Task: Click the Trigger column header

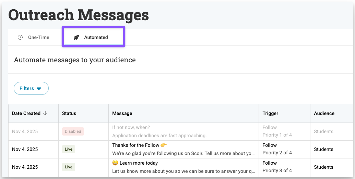Action: 270,113
